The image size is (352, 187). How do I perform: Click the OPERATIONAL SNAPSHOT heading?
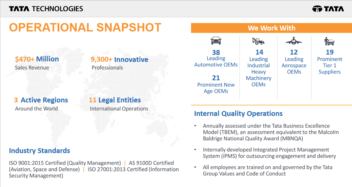85,28
